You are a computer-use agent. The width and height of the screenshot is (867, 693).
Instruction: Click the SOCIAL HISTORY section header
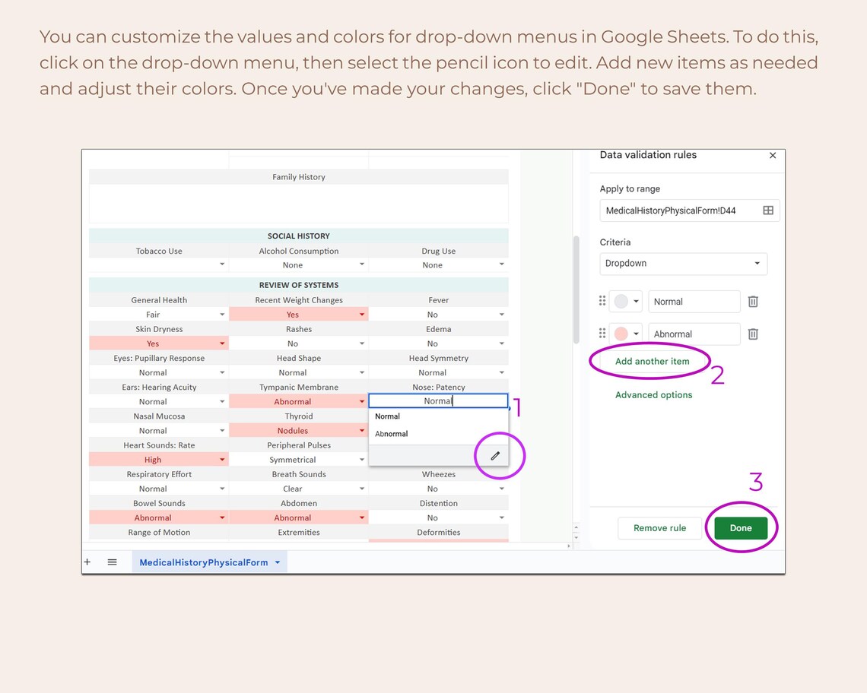click(299, 236)
